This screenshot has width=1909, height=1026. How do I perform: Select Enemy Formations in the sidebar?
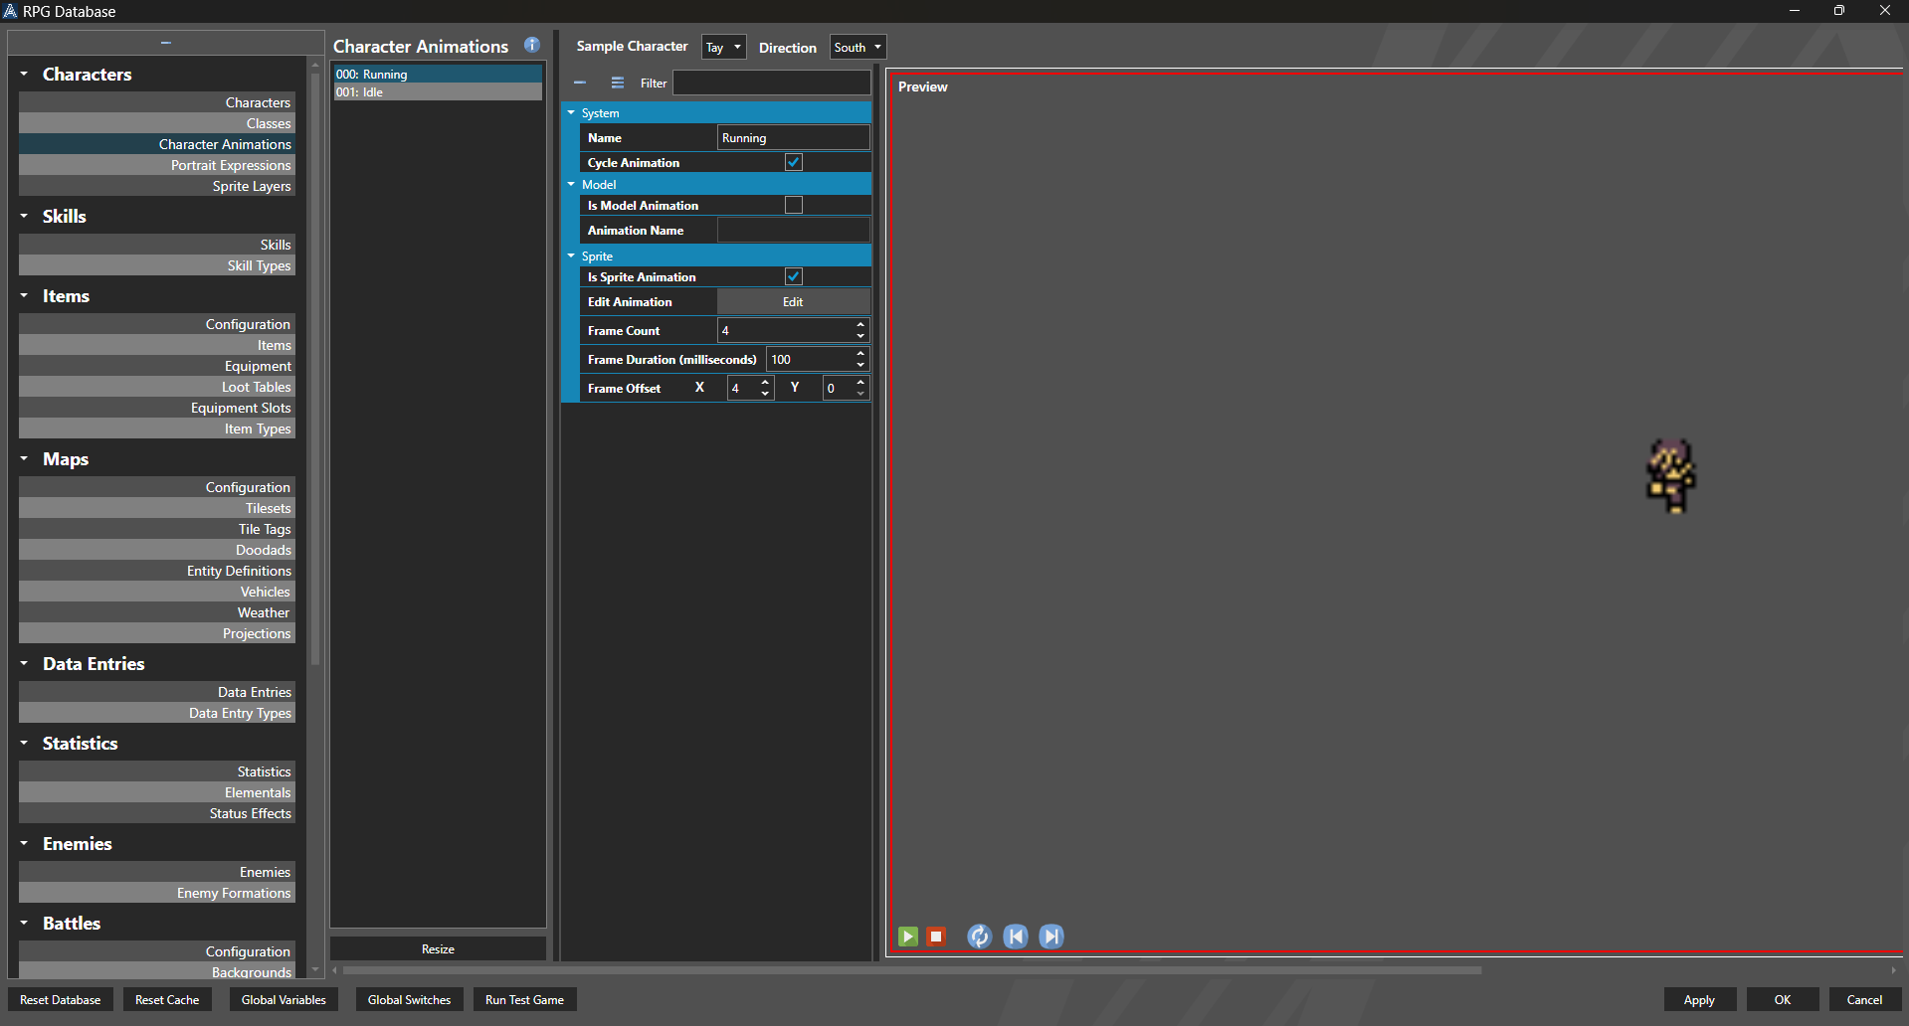[x=234, y=892]
